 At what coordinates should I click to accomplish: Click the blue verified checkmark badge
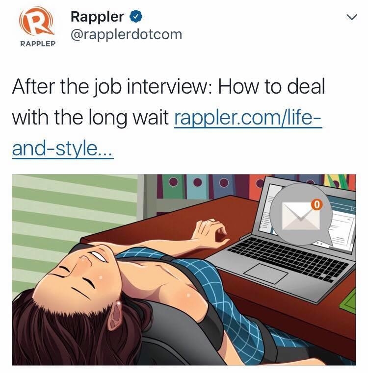[x=136, y=17]
